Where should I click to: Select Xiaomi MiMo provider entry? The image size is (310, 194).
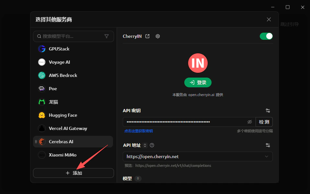coord(73,155)
